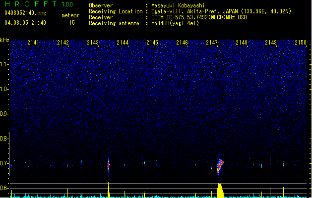Click the 1.1 kHz frequency axis label
This screenshot has height=198, width=312.
click(4, 64)
